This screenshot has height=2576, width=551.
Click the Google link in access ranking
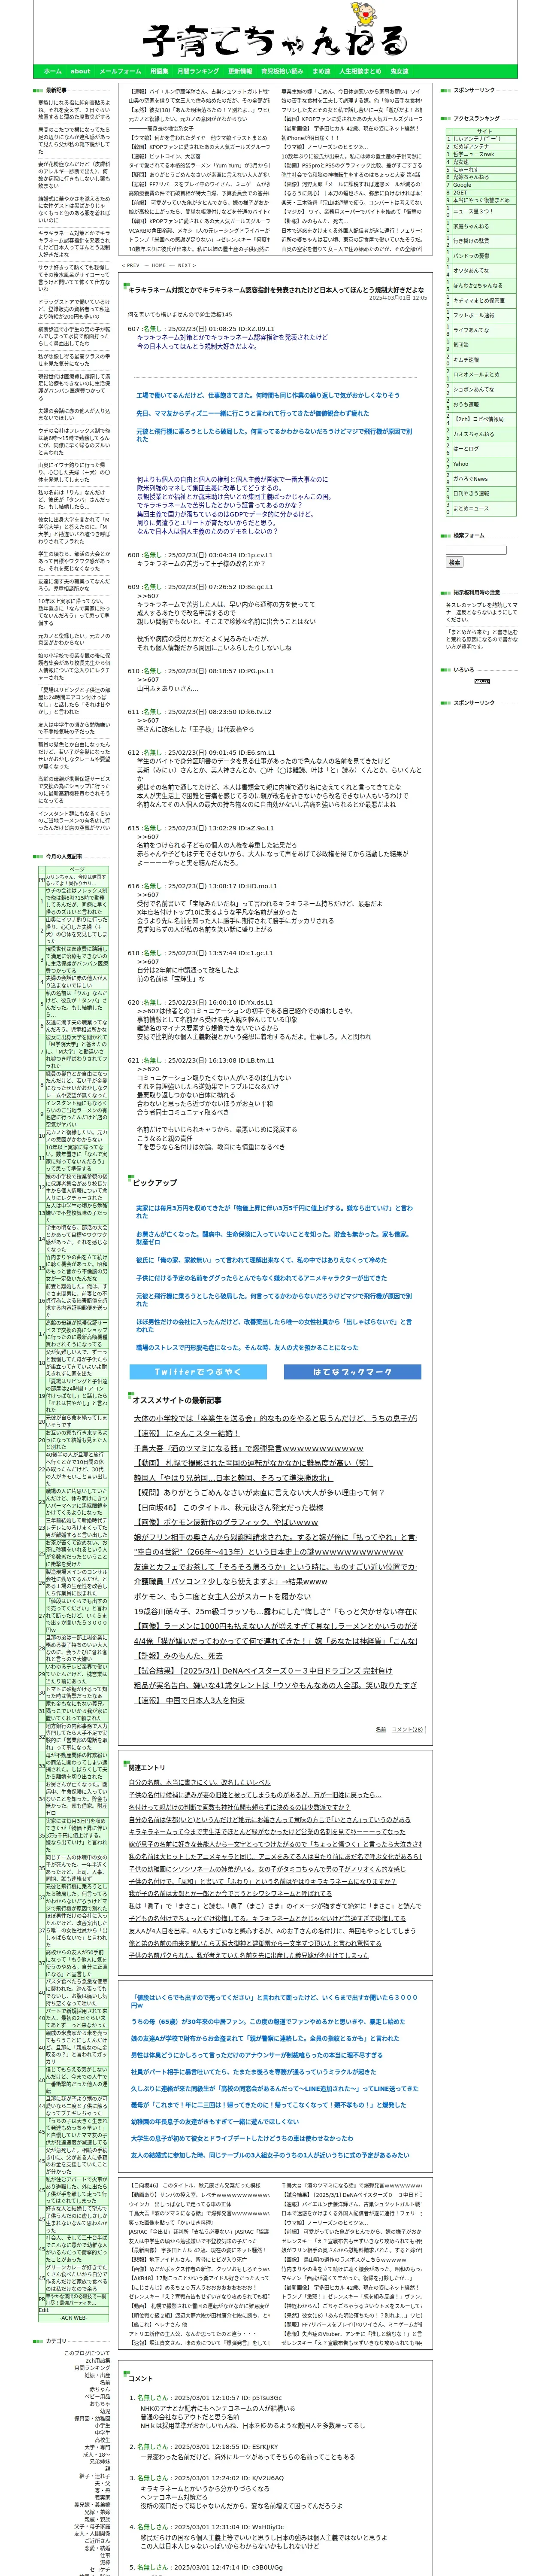pyautogui.click(x=462, y=185)
